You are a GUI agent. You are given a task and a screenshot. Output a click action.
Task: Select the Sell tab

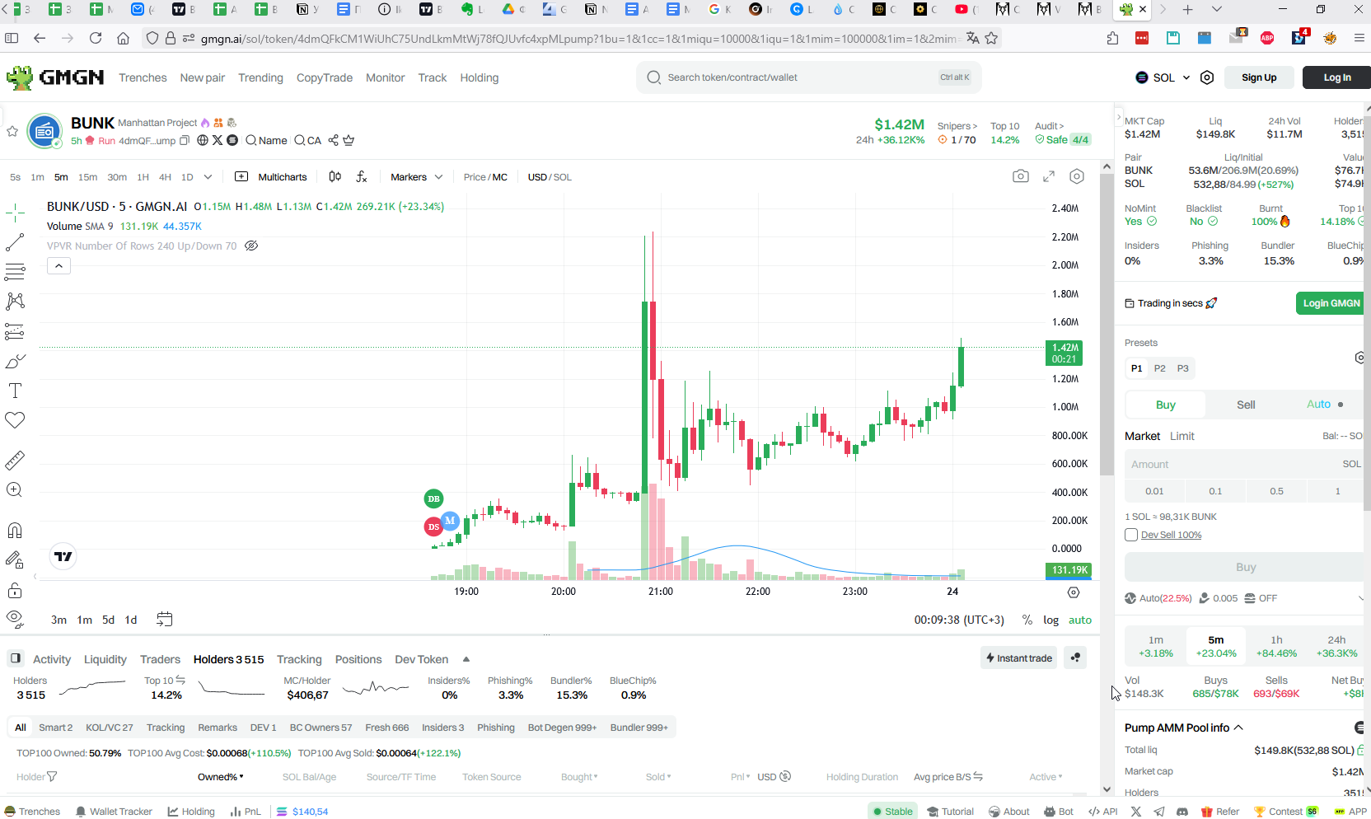click(1246, 405)
